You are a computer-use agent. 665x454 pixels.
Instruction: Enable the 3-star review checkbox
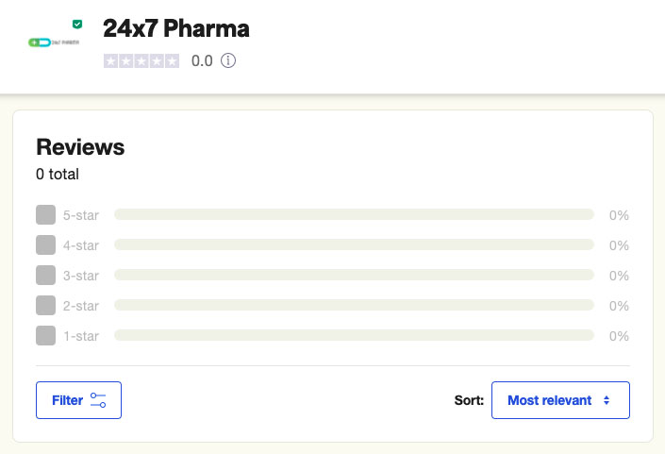[x=45, y=276]
